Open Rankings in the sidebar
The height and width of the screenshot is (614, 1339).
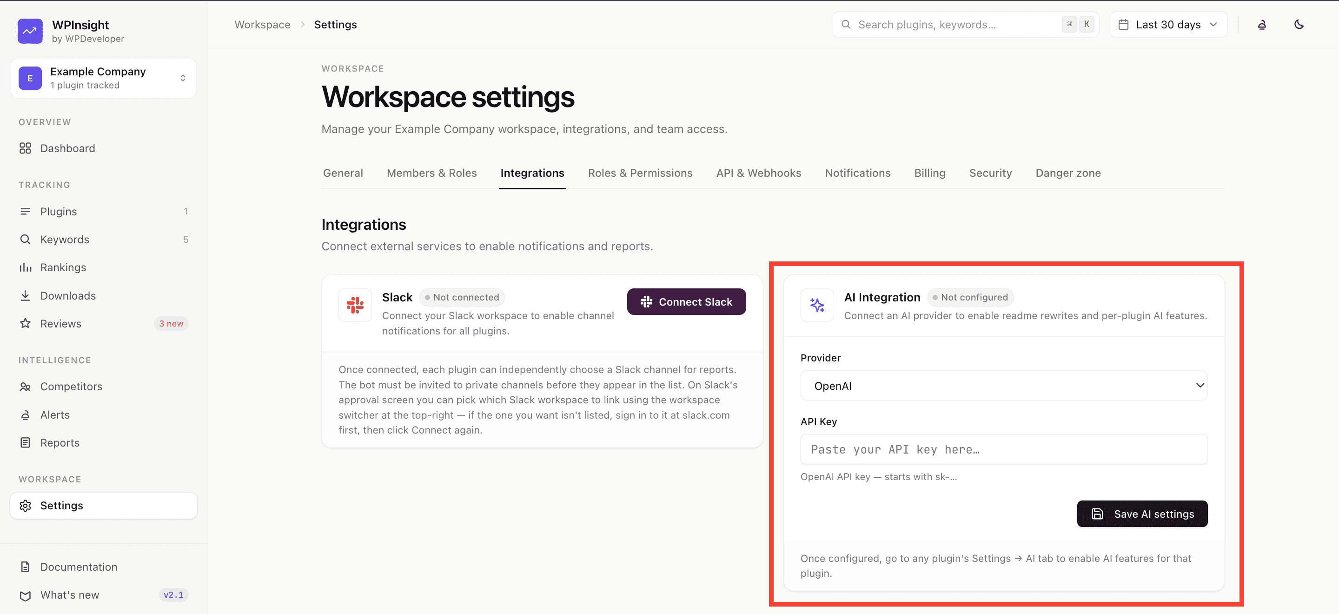pos(103,267)
